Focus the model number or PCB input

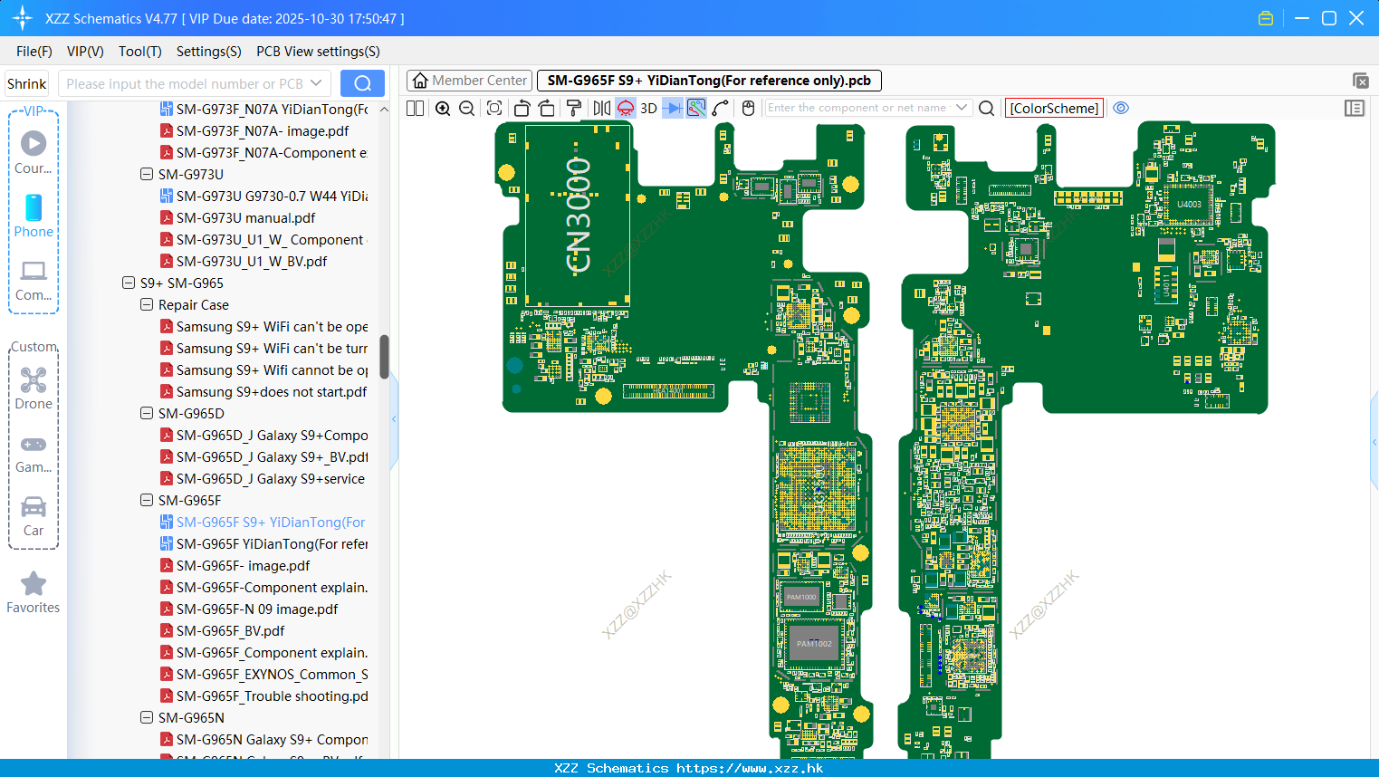coord(184,83)
